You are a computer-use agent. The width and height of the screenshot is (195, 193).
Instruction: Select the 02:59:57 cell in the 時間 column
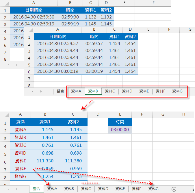point(94,44)
